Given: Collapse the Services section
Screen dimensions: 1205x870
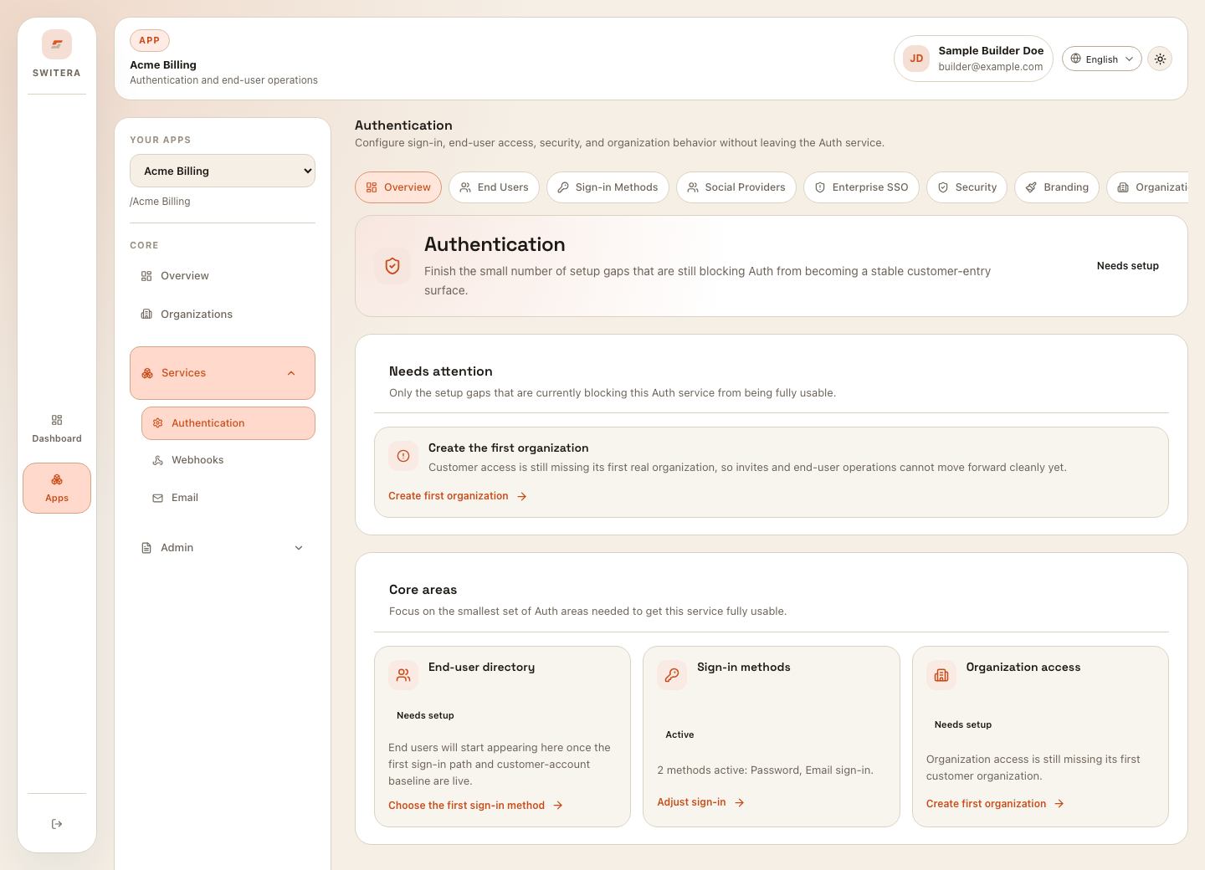Looking at the screenshot, I should tap(223, 373).
